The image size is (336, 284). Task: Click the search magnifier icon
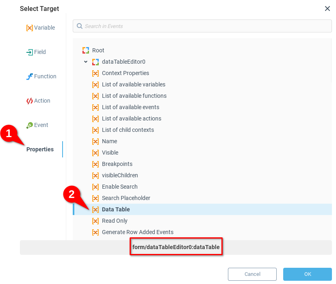[x=80, y=26]
